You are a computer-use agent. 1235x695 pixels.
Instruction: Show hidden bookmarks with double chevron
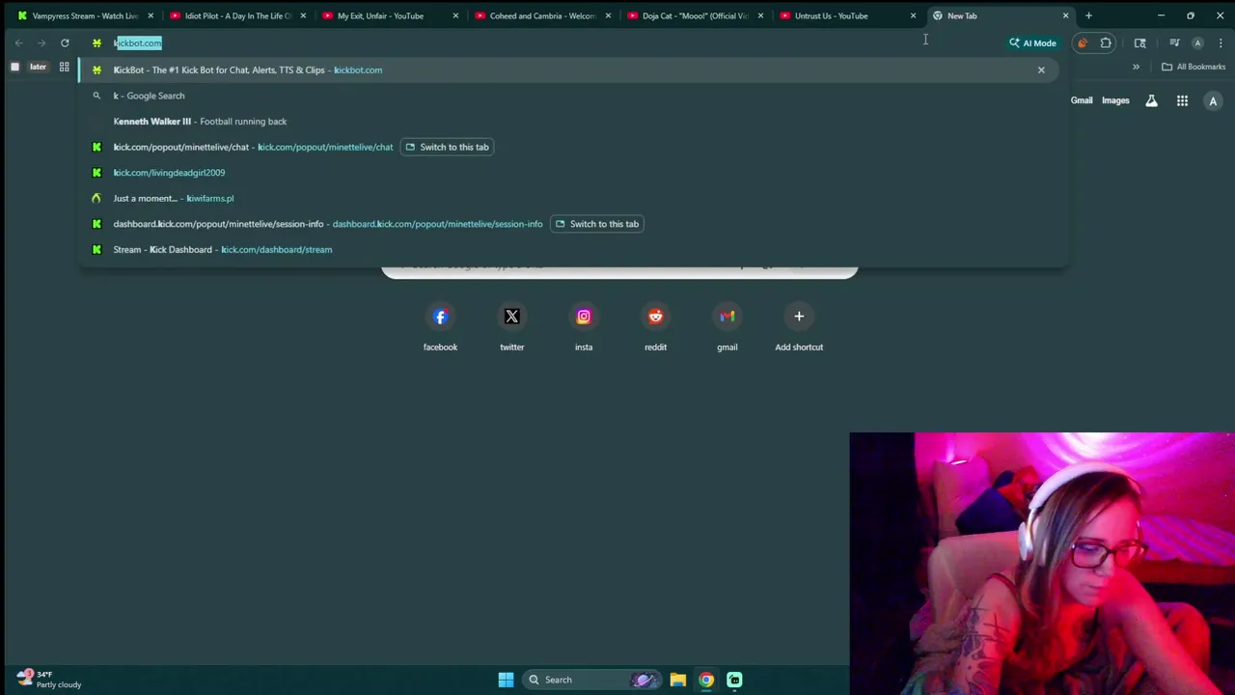click(1136, 67)
